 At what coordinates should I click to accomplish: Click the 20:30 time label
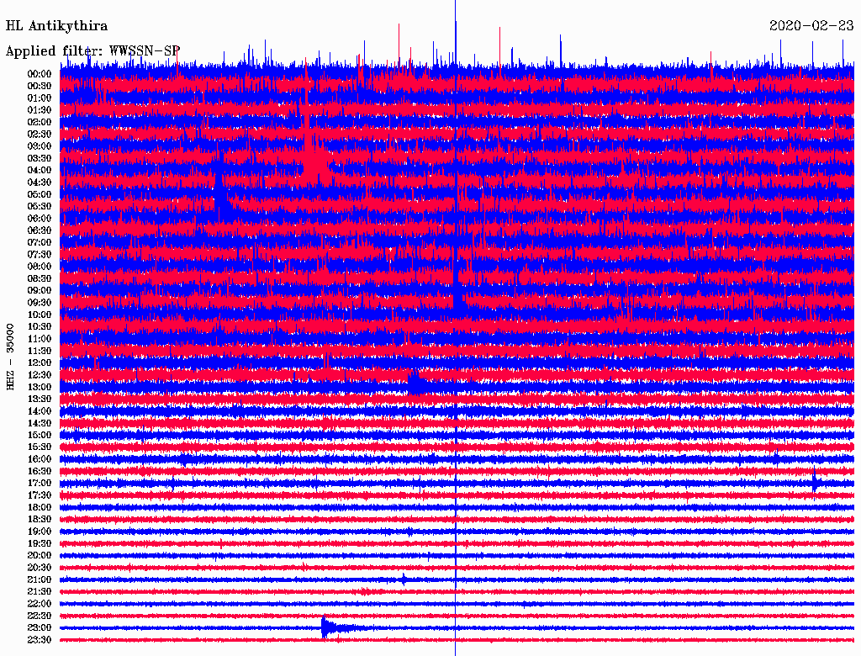coord(40,568)
